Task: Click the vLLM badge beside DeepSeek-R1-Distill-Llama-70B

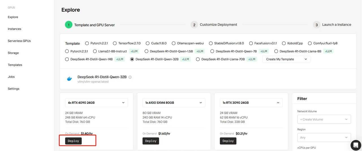Action: pos(252,59)
